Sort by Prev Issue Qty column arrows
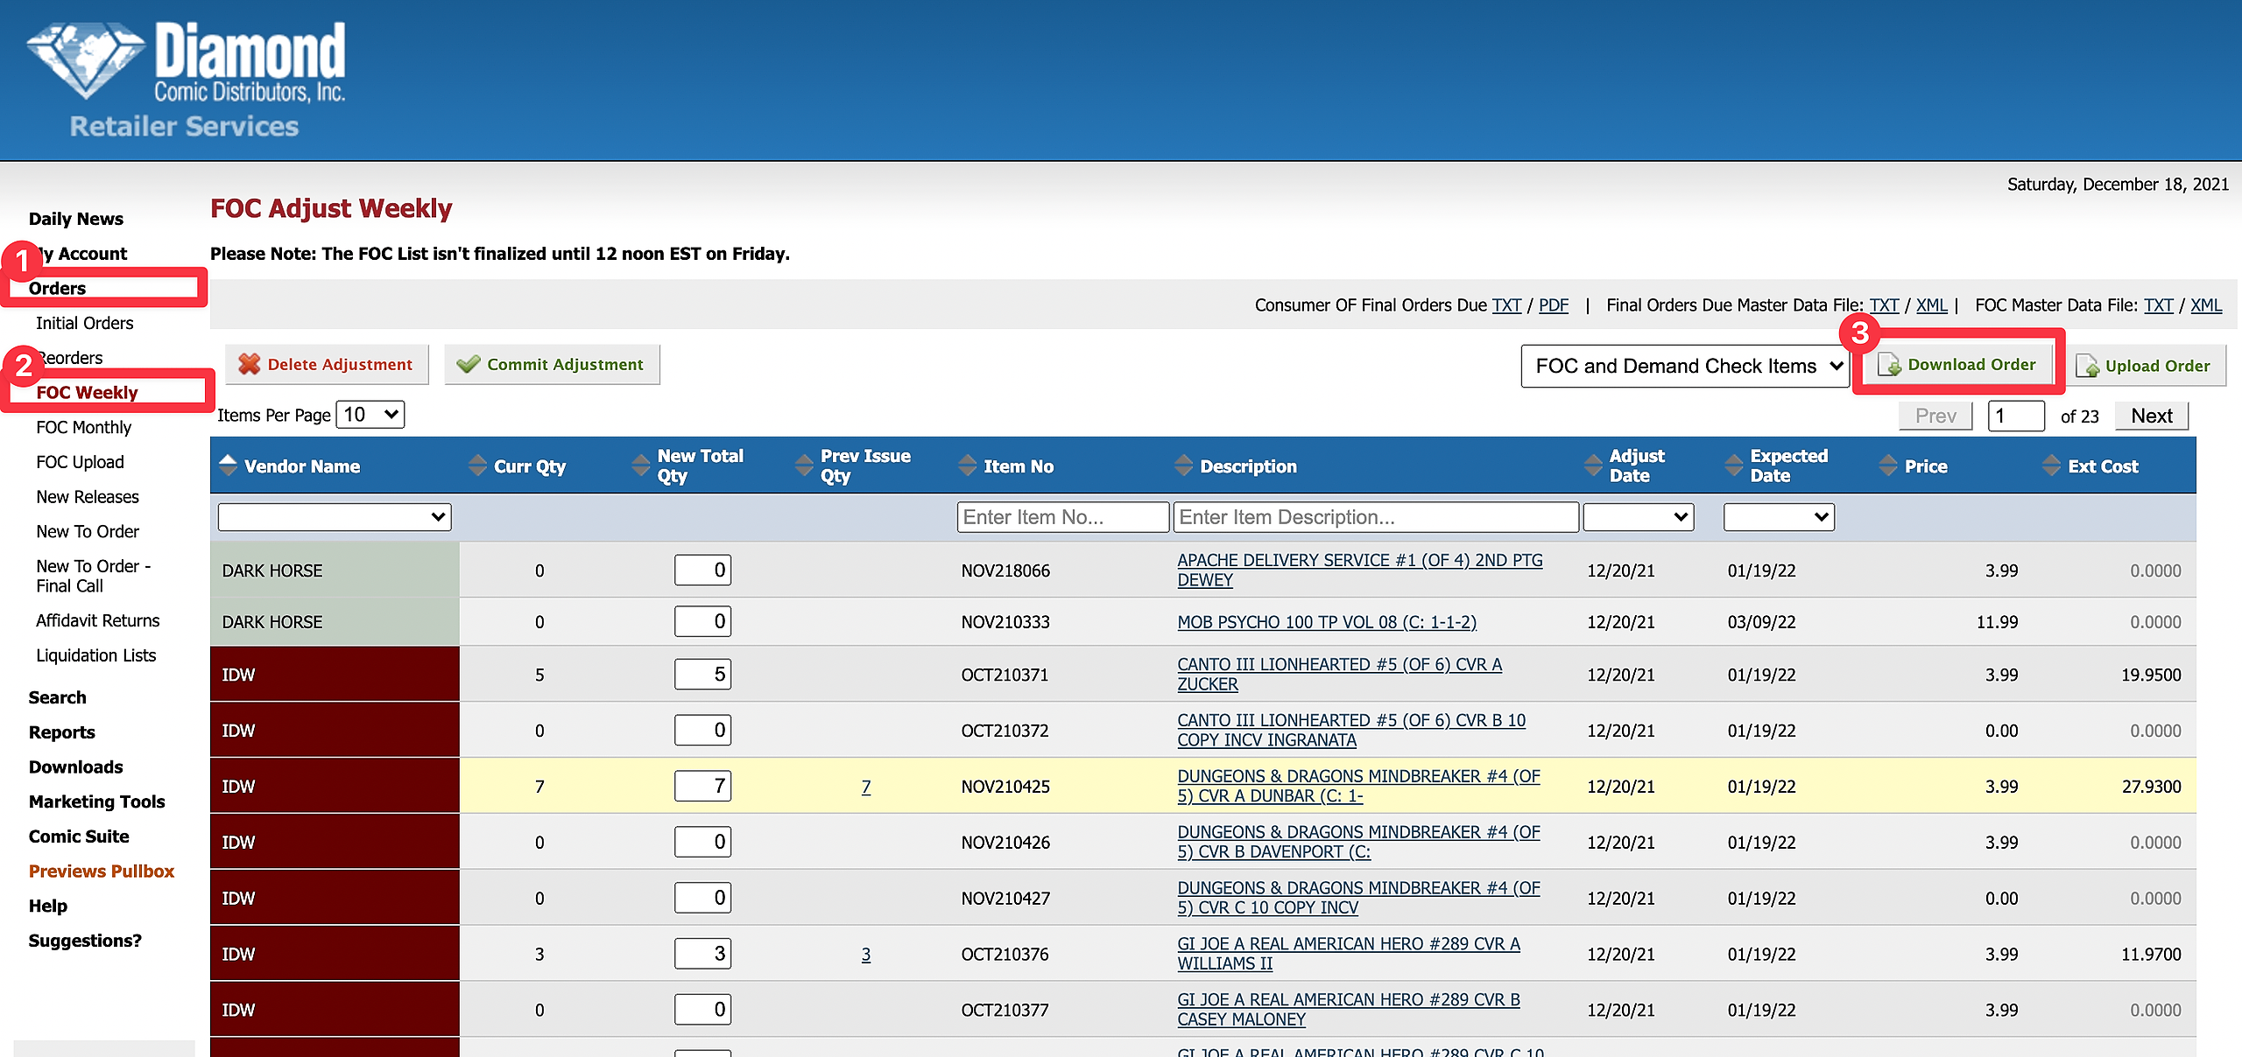2242x1057 pixels. pos(805,465)
